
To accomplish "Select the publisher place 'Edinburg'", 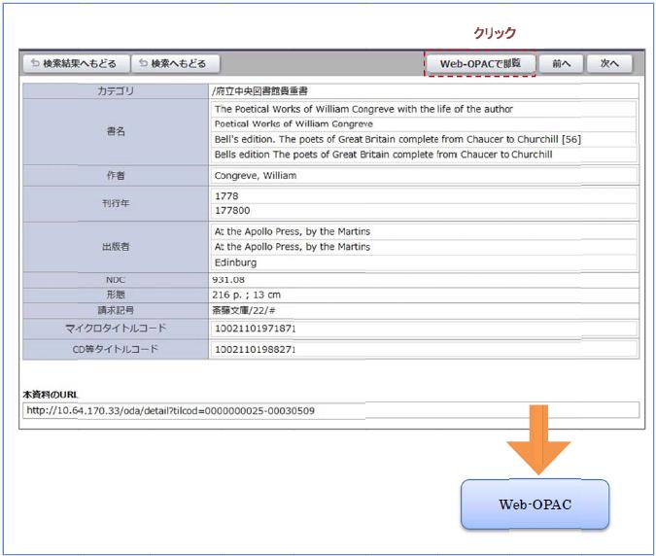I will pos(235,262).
